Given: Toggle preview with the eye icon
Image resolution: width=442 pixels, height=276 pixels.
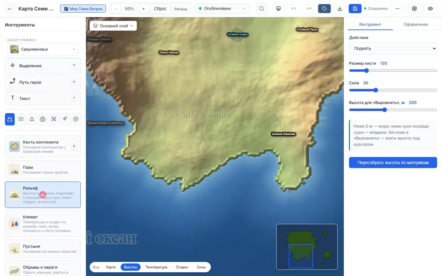Looking at the screenshot, I should (x=430, y=8).
